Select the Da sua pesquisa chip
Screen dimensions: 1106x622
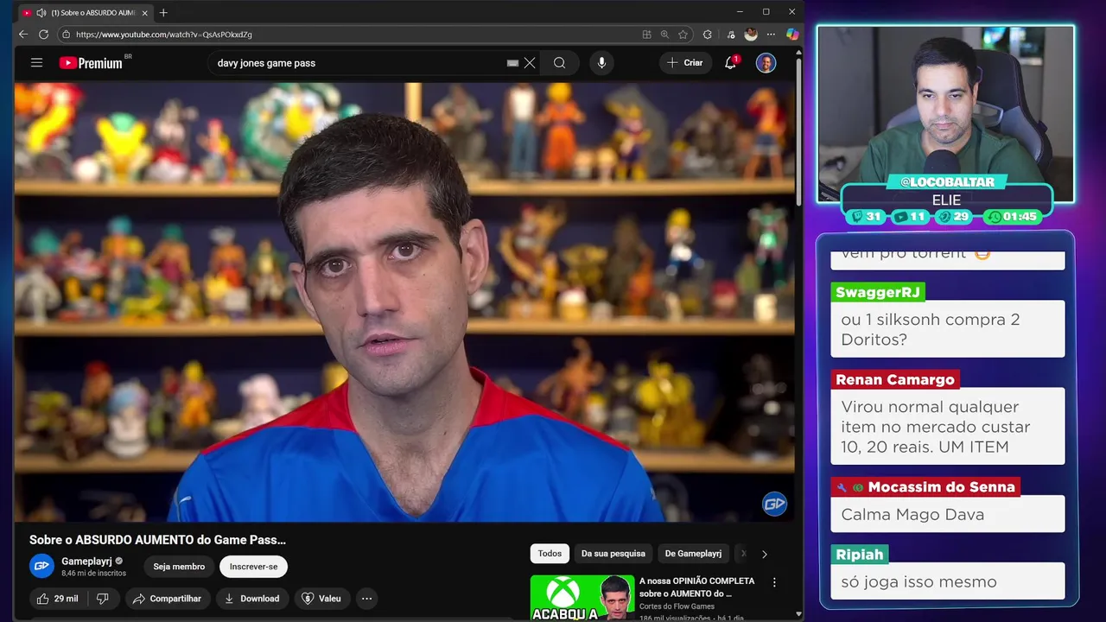click(613, 554)
